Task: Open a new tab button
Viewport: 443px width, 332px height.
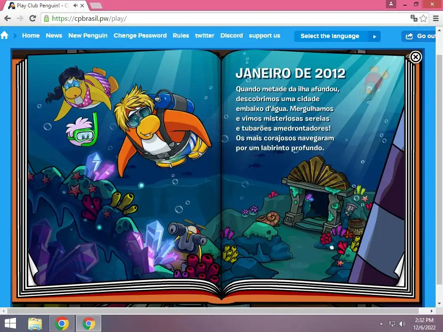Action: coord(96,5)
